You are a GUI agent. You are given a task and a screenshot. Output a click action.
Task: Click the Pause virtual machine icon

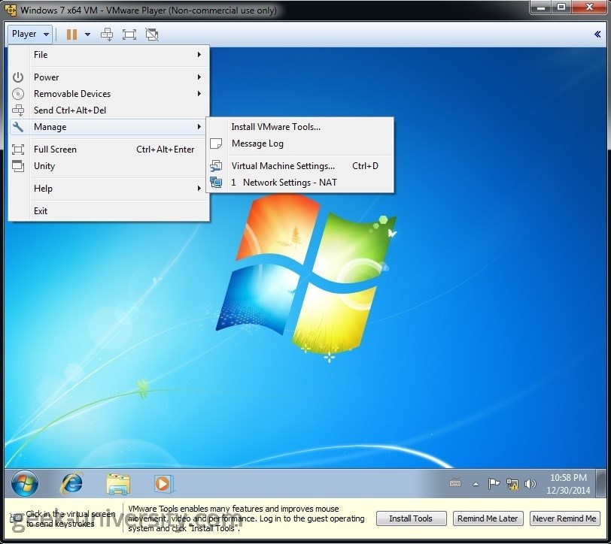tap(71, 35)
